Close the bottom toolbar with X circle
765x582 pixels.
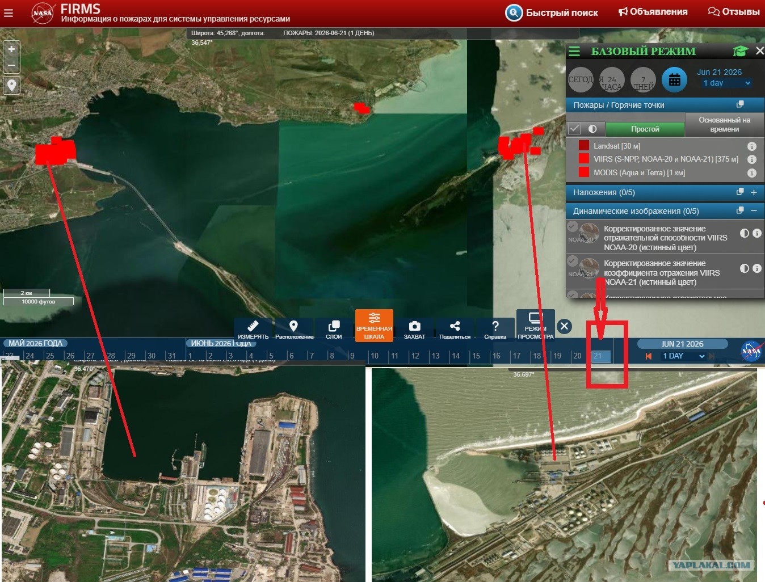click(564, 326)
